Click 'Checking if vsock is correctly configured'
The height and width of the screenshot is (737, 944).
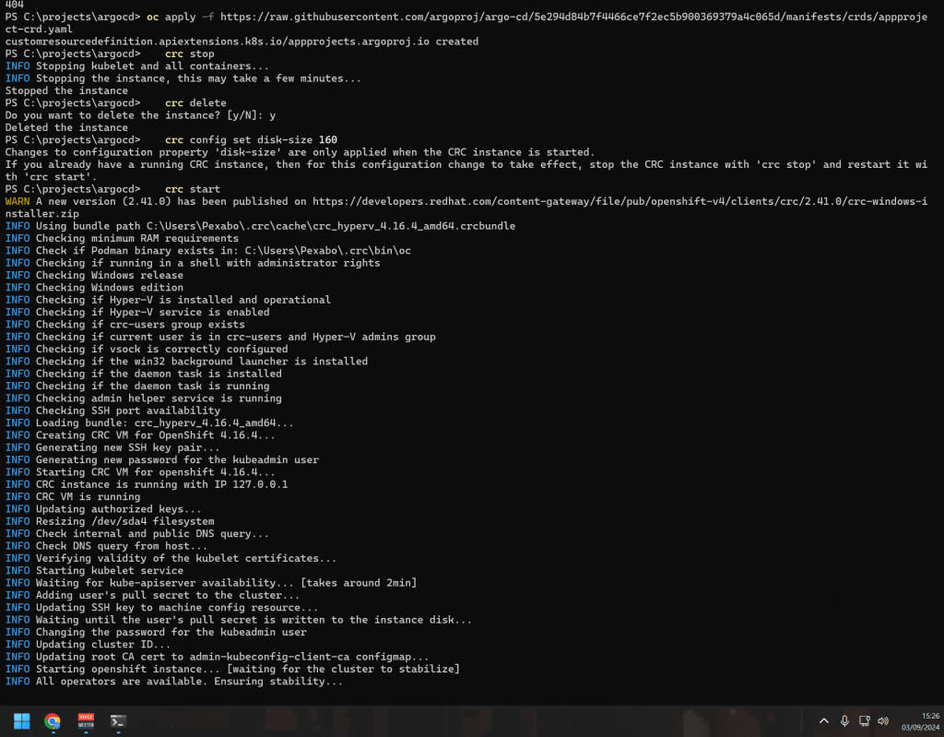click(x=147, y=350)
